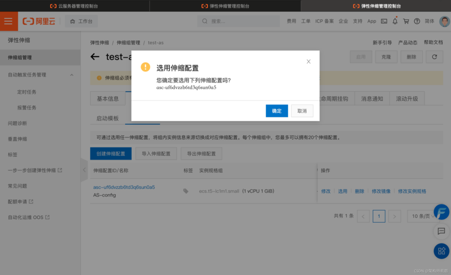This screenshot has height=275, width=451.
Task: Open the 帮助文档 link
Action: tap(433, 42)
